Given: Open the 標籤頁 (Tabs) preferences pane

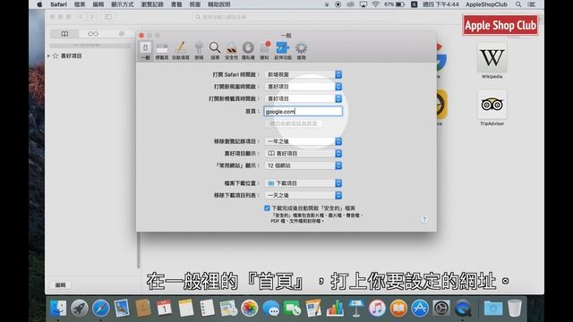Looking at the screenshot, I should click(x=162, y=51).
